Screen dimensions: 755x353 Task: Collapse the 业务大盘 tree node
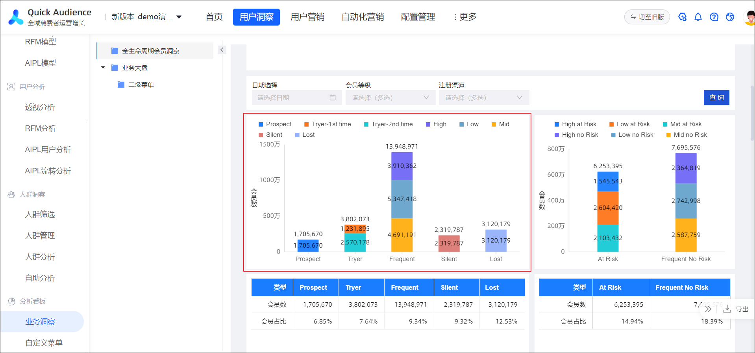tap(103, 68)
